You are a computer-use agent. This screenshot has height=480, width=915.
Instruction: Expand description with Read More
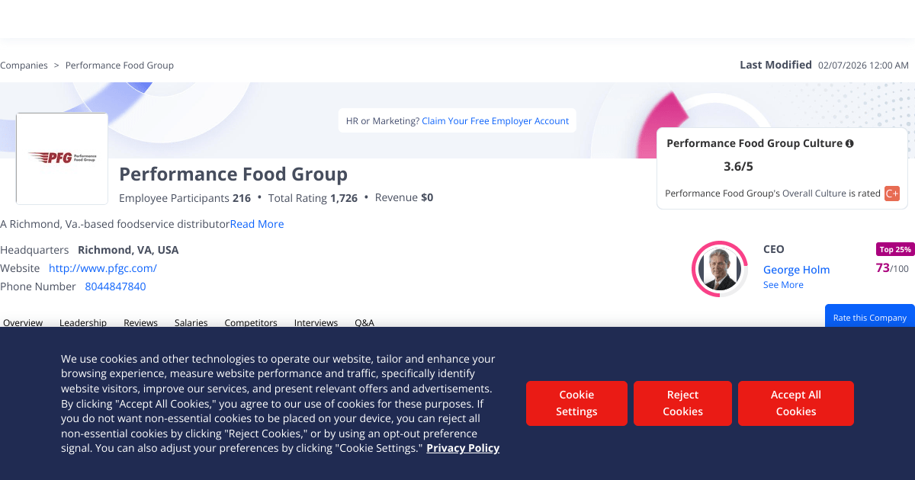pos(257,224)
